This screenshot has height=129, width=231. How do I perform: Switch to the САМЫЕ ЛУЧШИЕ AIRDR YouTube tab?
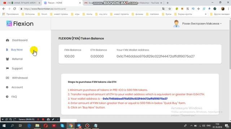pyautogui.click(x=22, y=3)
